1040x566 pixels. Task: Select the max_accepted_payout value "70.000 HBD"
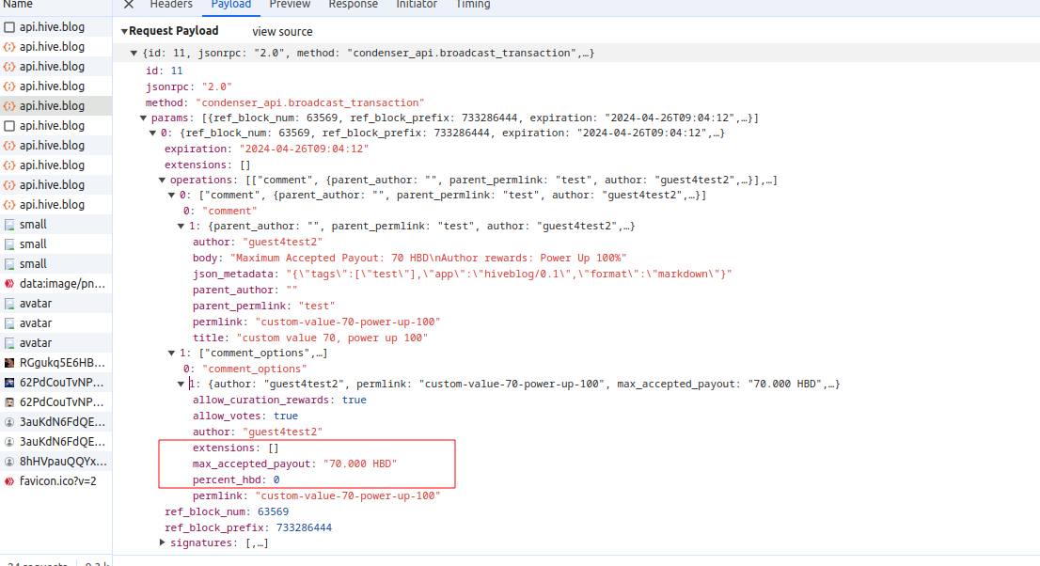pos(359,464)
